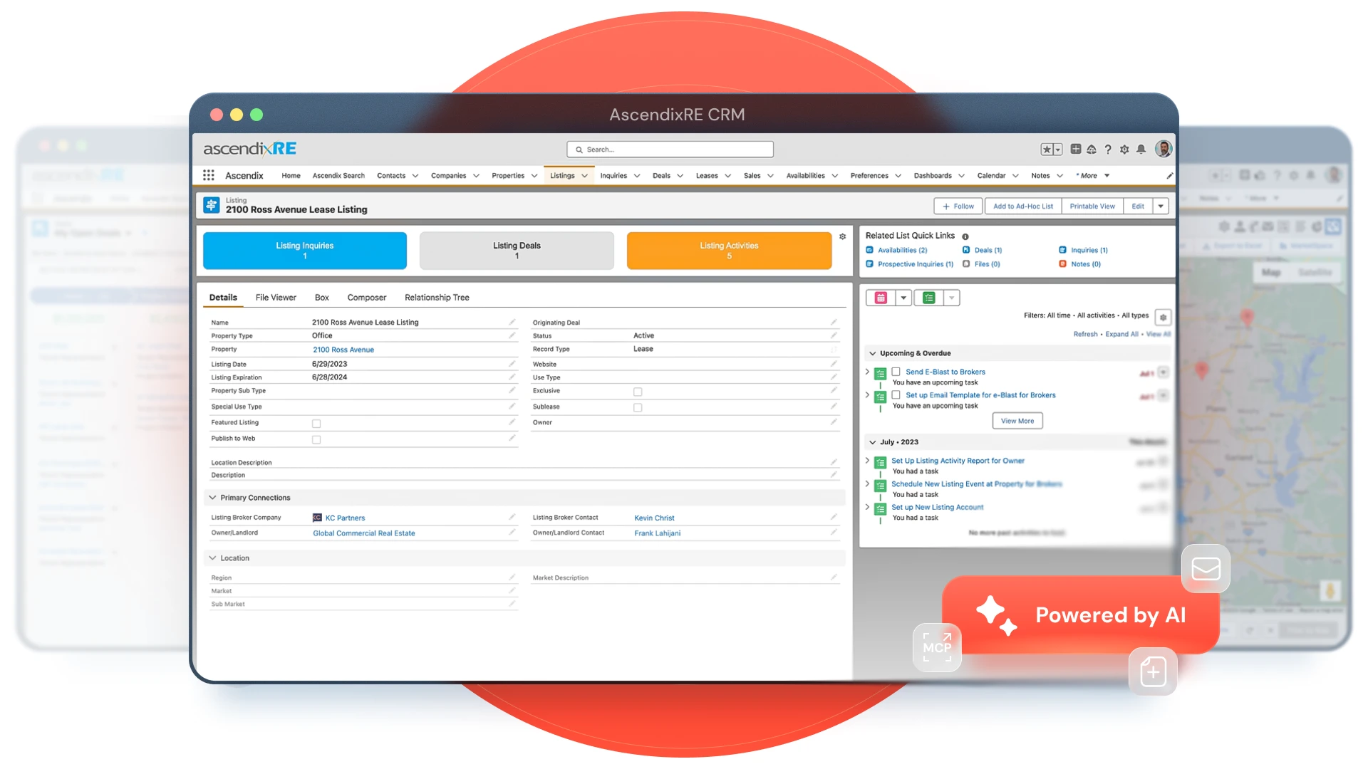Open Availabilities (2) quick link

[902, 251]
